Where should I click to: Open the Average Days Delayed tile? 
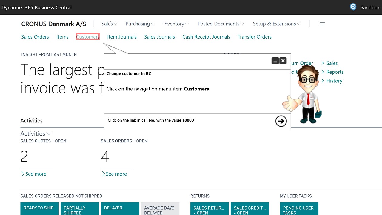click(160, 209)
